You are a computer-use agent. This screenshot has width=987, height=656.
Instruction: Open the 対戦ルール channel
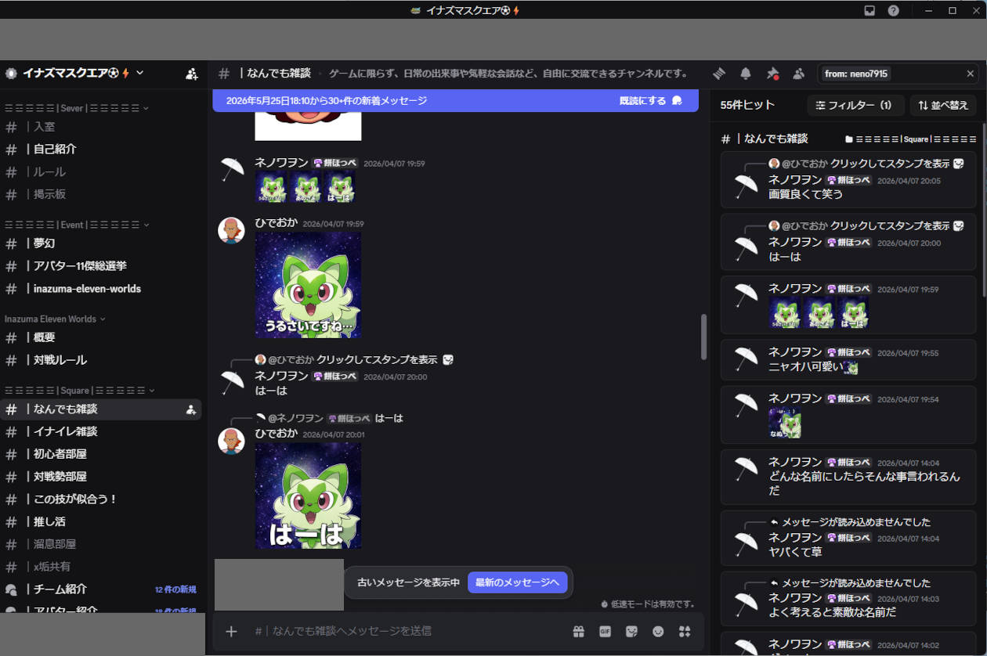pyautogui.click(x=101, y=360)
